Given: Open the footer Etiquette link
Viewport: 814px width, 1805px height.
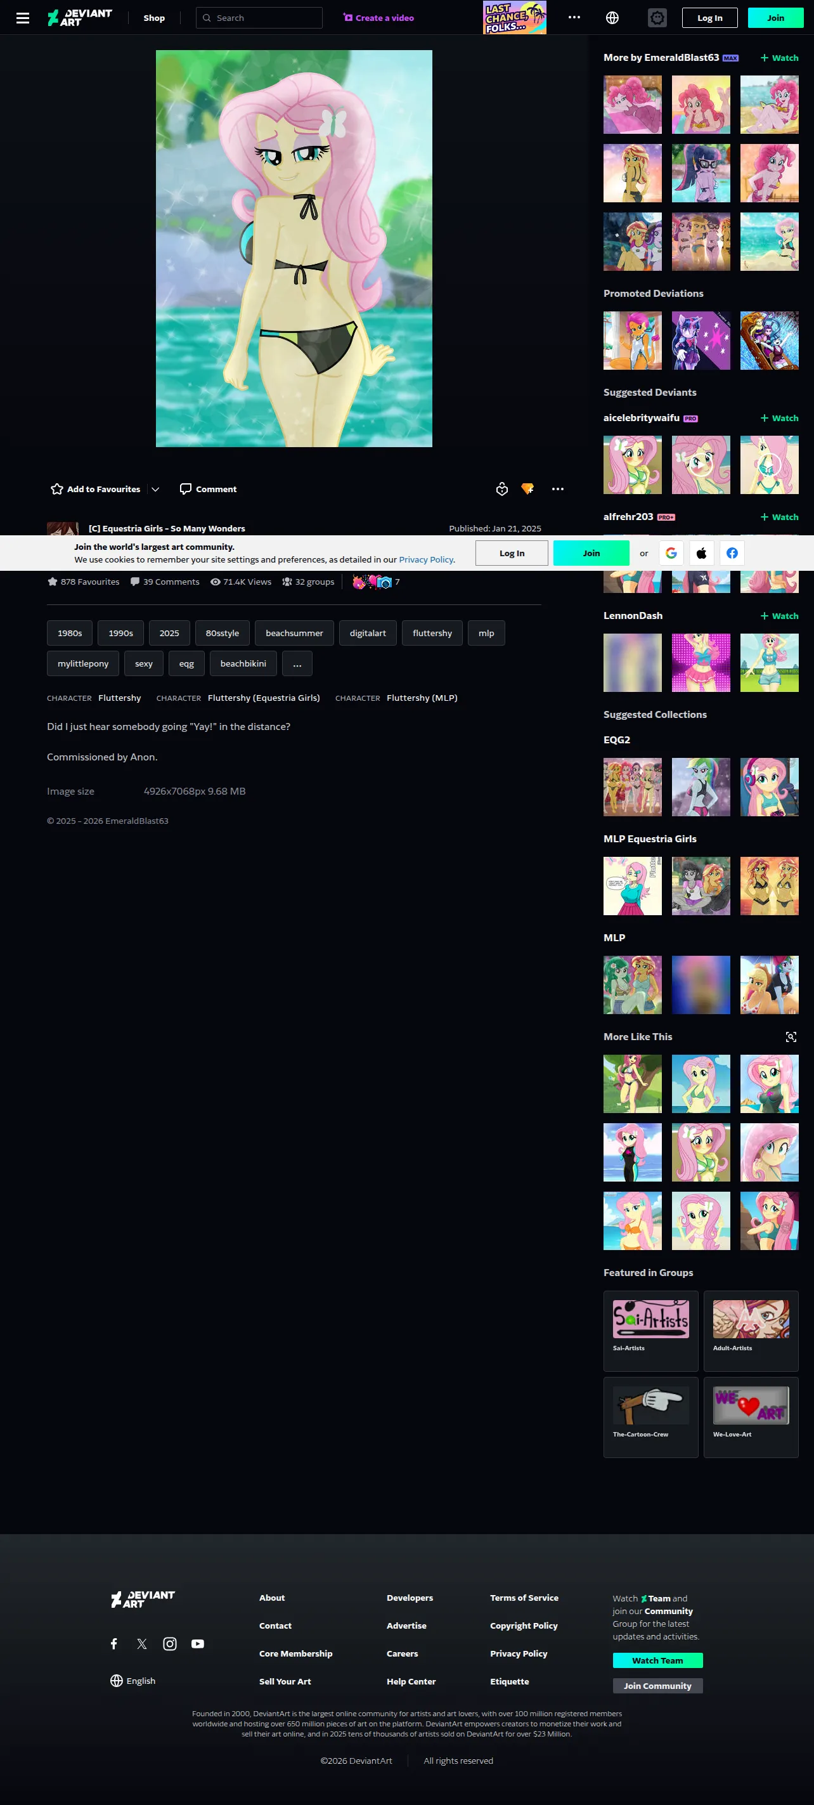Looking at the screenshot, I should tap(509, 1682).
